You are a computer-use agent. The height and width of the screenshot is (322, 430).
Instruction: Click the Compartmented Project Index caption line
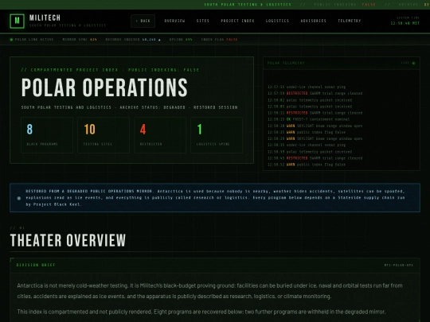pyautogui.click(x=110, y=70)
